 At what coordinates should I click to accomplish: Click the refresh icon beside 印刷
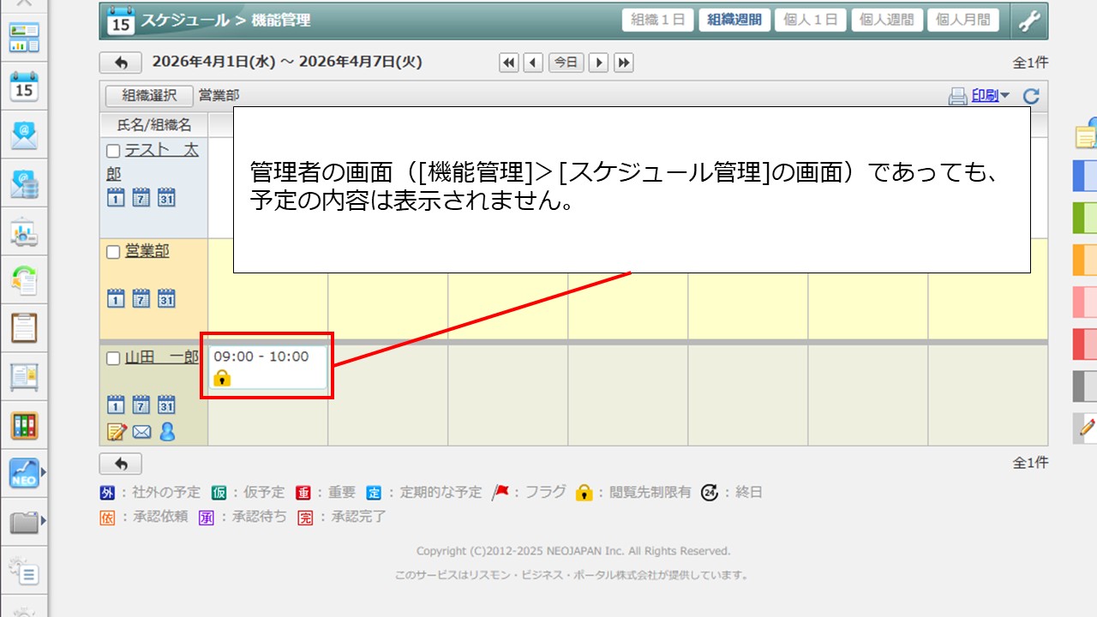tap(1031, 97)
